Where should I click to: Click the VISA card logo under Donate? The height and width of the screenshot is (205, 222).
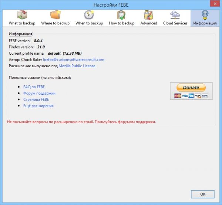tap(185, 96)
